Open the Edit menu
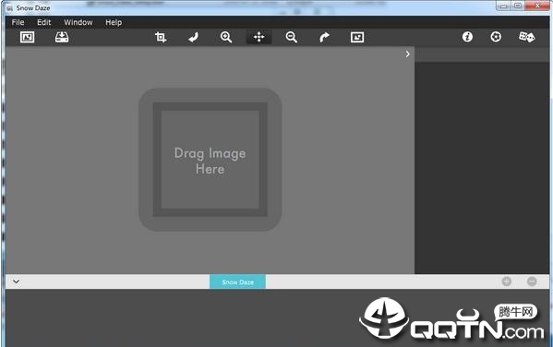Image resolution: width=553 pixels, height=347 pixels. 44,22
